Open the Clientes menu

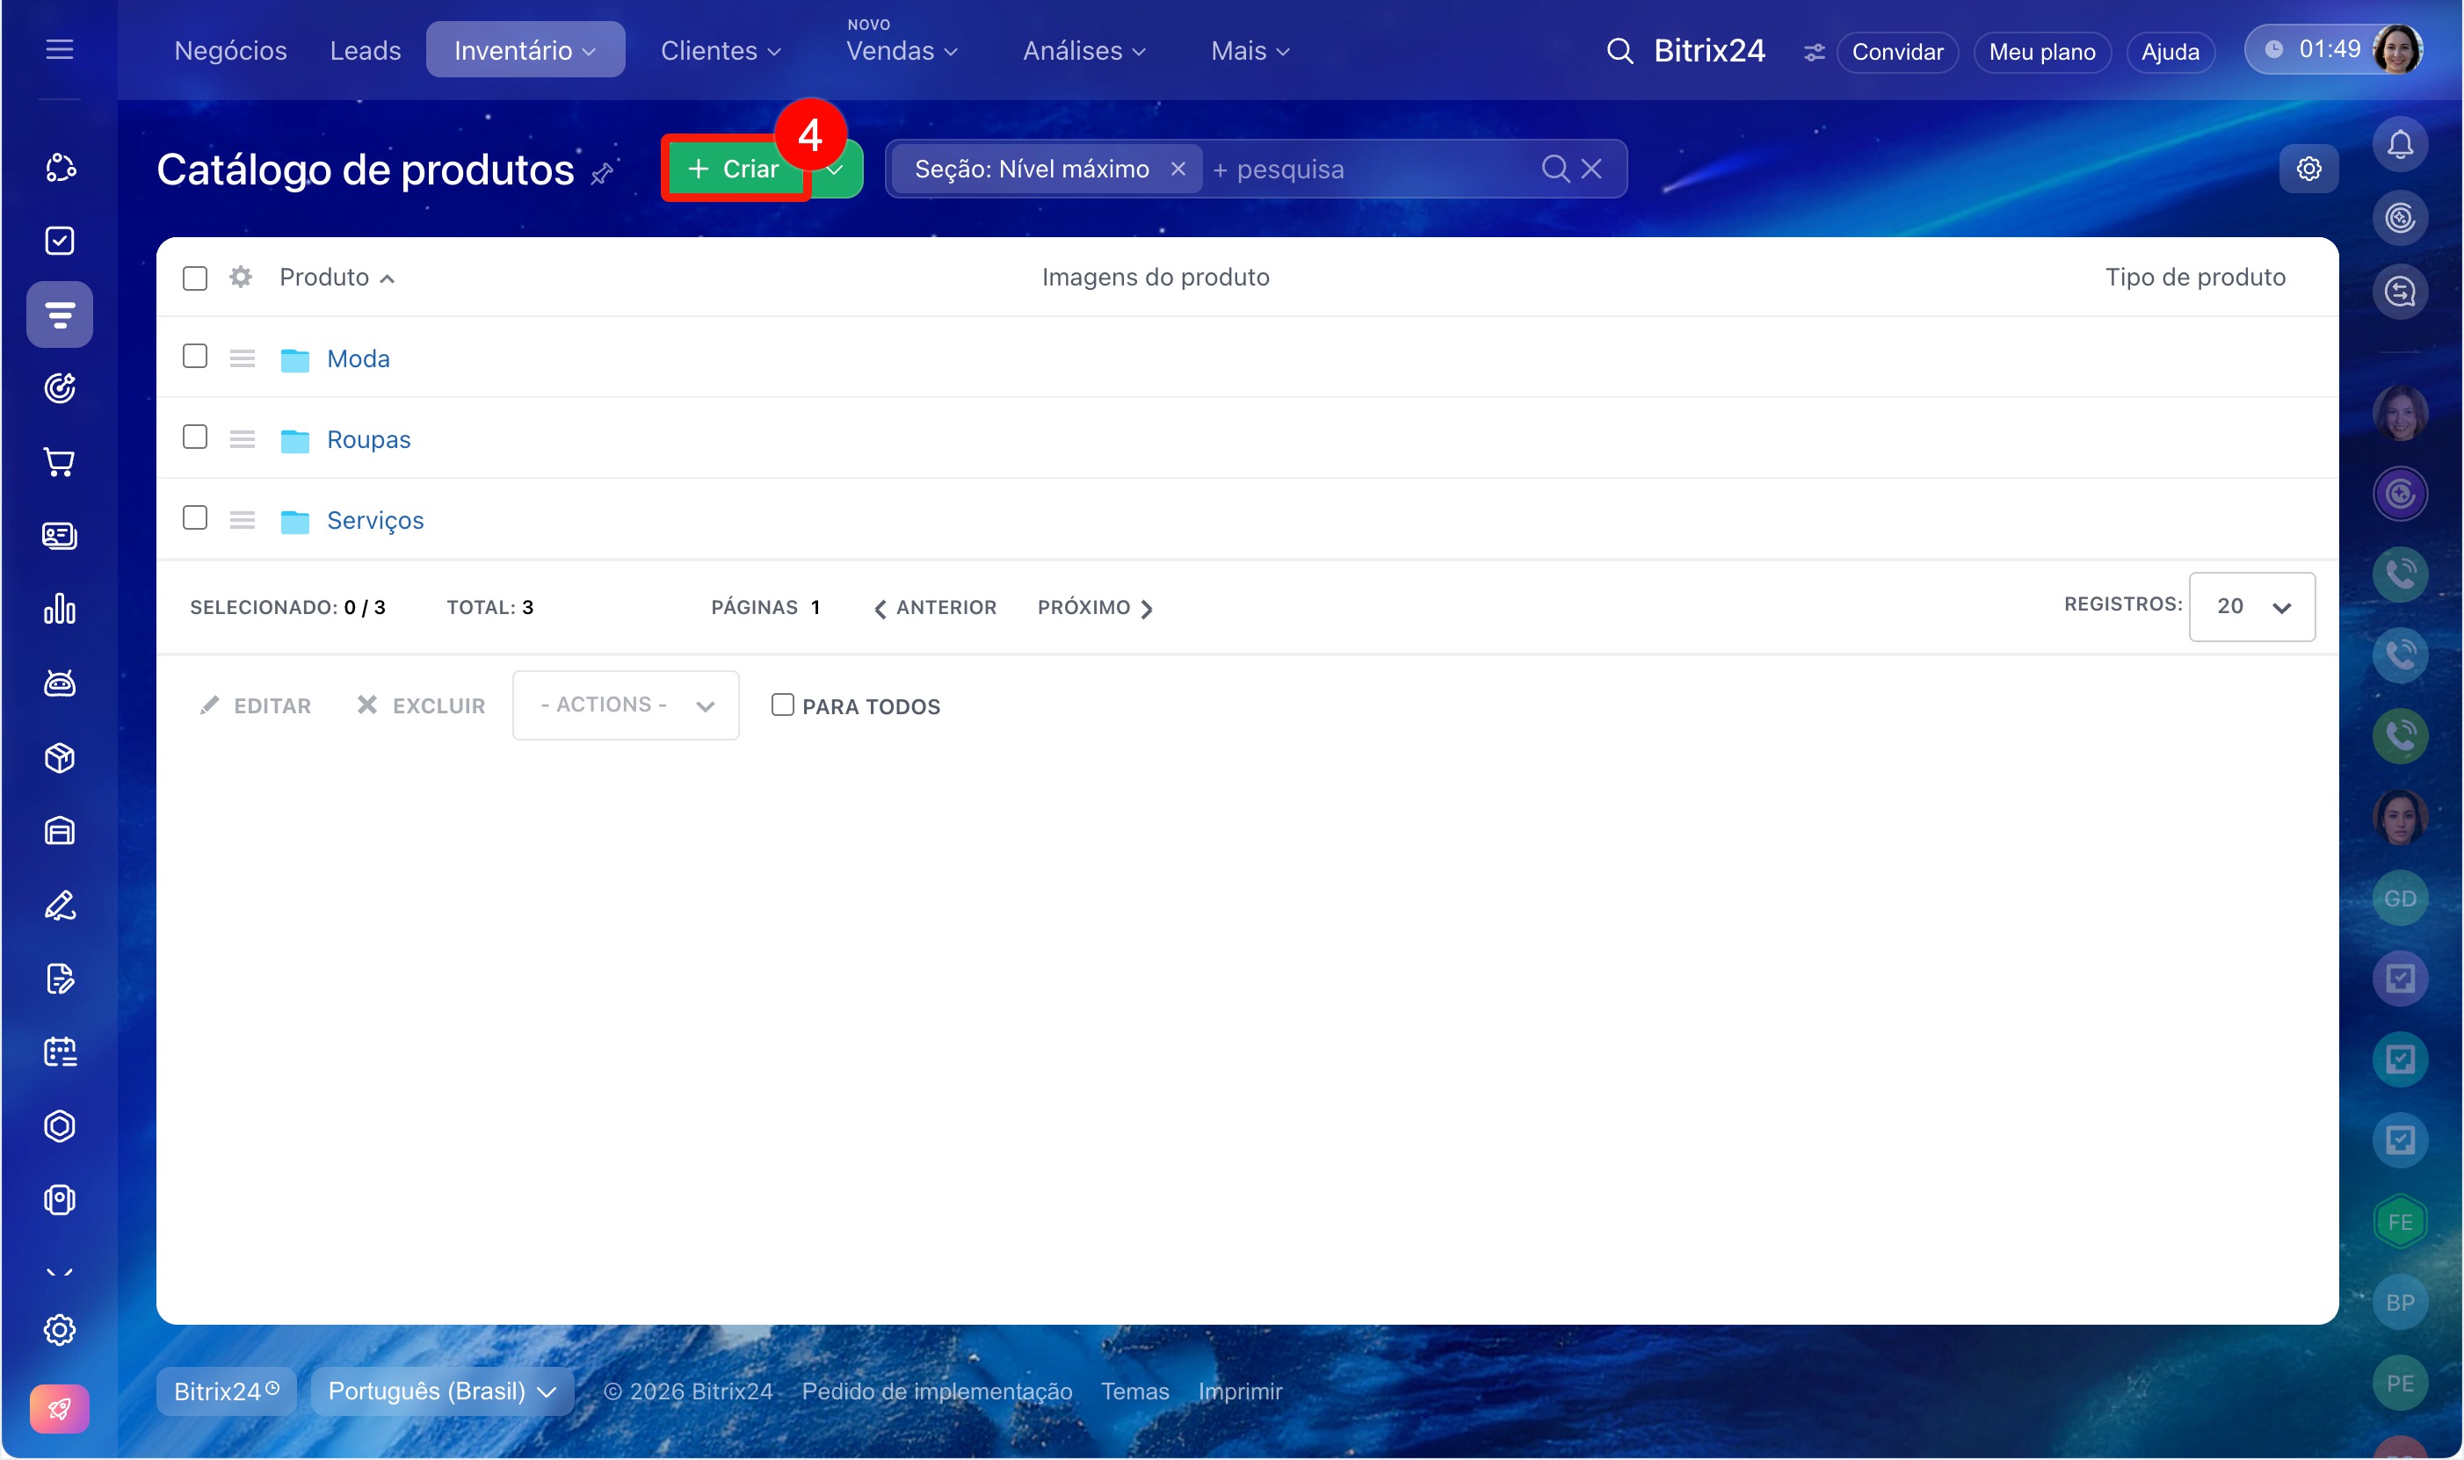(721, 51)
